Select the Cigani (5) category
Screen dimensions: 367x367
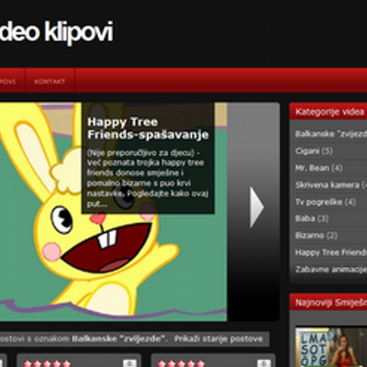pyautogui.click(x=314, y=150)
